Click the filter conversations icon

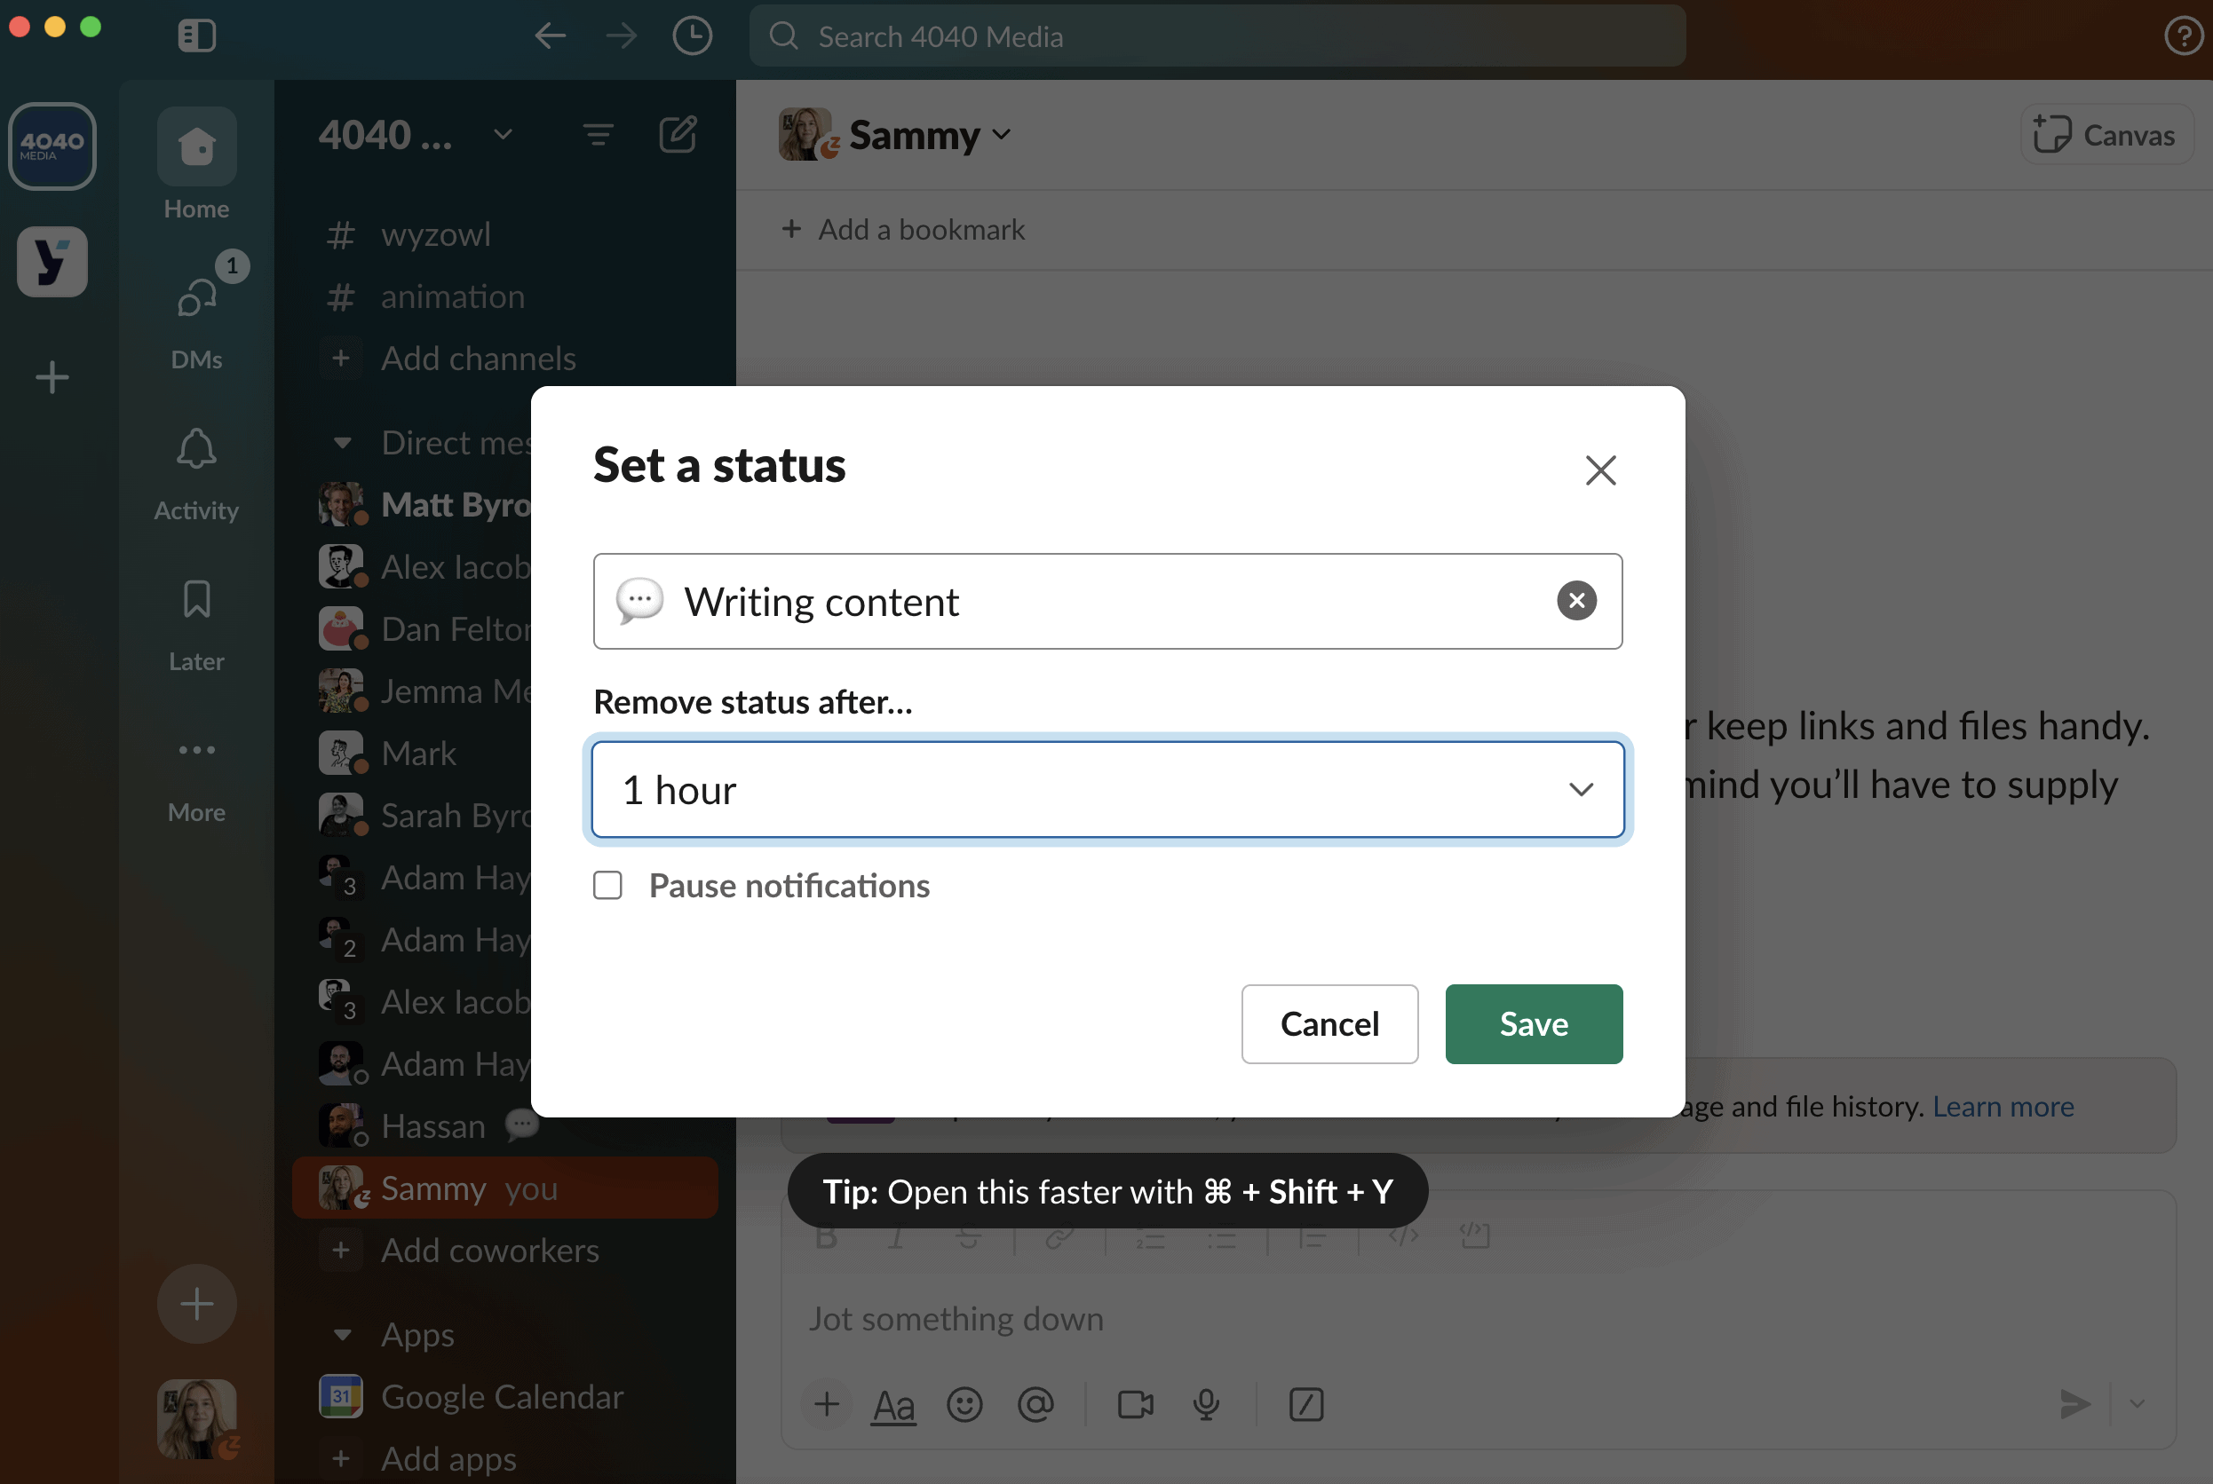point(598,135)
